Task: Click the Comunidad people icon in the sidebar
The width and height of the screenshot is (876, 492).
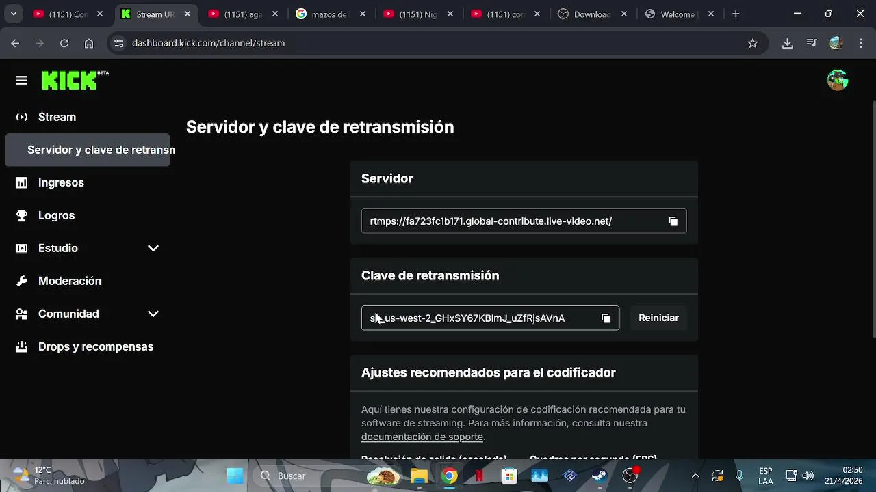Action: coord(22,314)
